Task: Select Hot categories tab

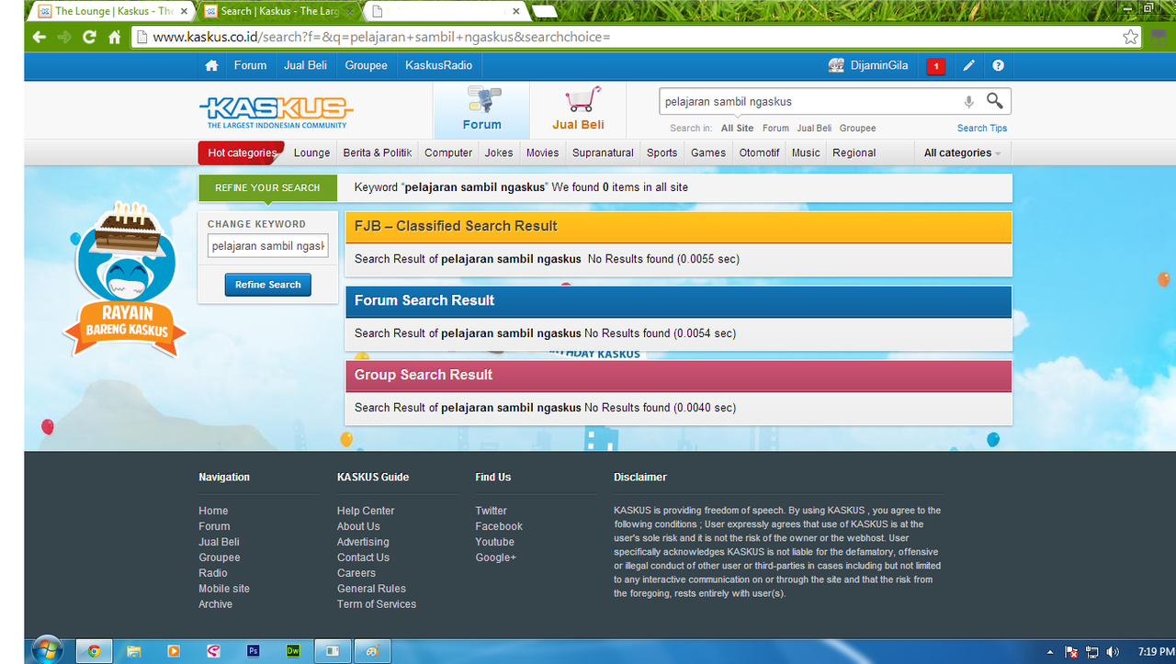Action: tap(242, 152)
